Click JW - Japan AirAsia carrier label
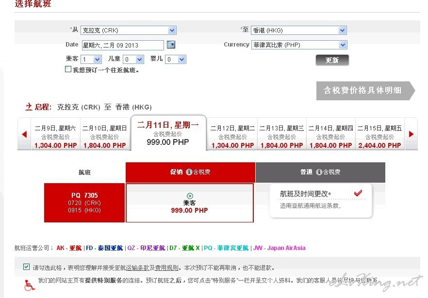This screenshot has width=428, height=298. click(279, 248)
